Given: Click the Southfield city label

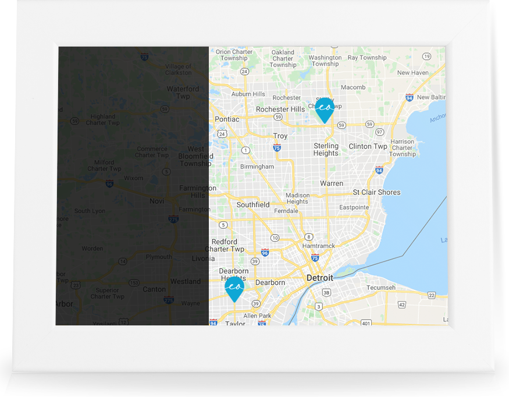Looking at the screenshot, I should tap(253, 205).
